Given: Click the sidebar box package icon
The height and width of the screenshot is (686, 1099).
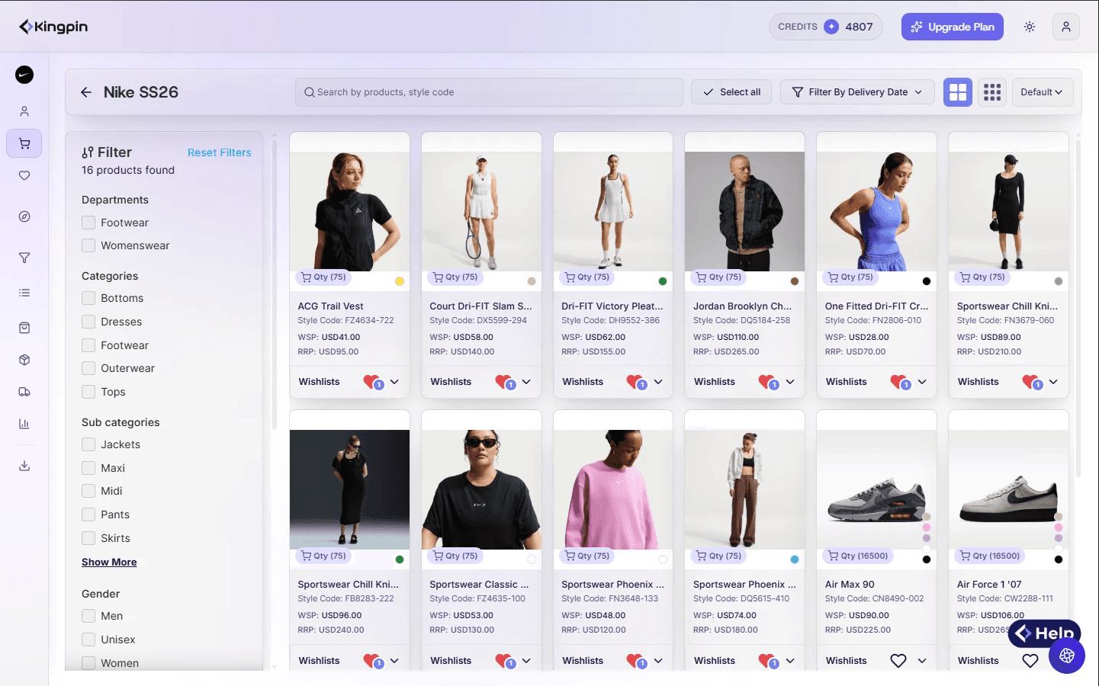Looking at the screenshot, I should [24, 360].
